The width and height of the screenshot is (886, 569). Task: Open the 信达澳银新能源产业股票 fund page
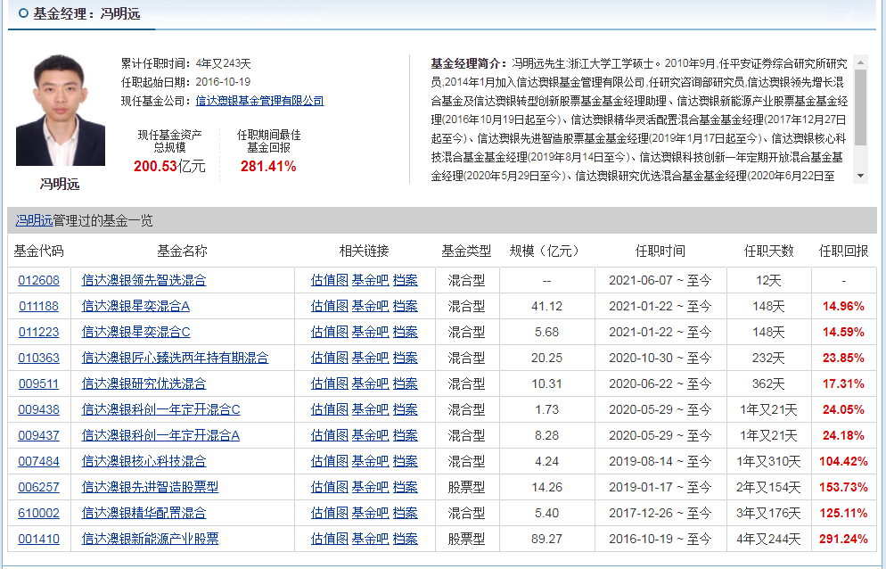point(150,539)
